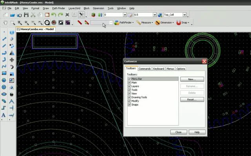Select the Polygon hexagon tool
The width and height of the screenshot is (251, 156).
point(4,80)
